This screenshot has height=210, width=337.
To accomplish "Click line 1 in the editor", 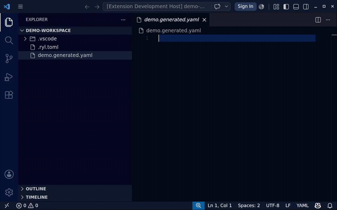I will pos(237,38).
